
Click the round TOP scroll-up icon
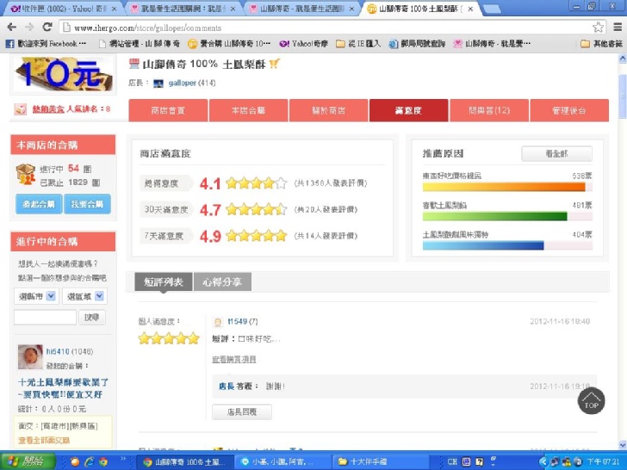tap(591, 400)
